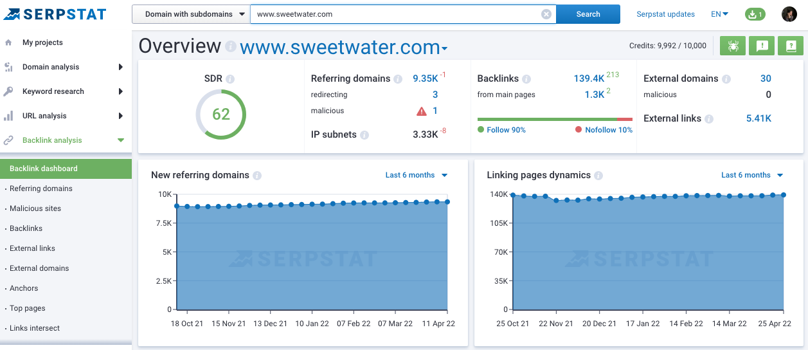This screenshot has width=808, height=350.
Task: Click the info icon next to SDR
Action: [230, 79]
